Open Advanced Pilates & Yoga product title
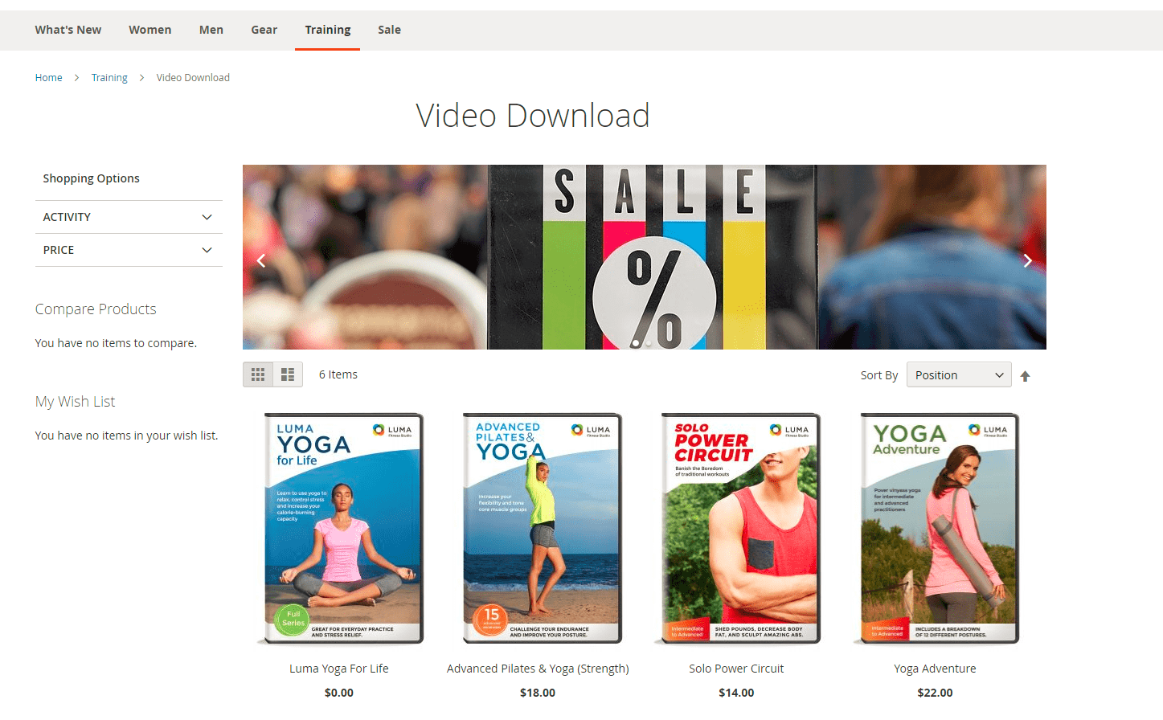Screen dimensions: 1163x720 (x=538, y=669)
